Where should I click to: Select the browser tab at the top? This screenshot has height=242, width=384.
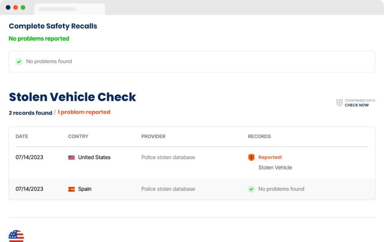pyautogui.click(x=69, y=9)
